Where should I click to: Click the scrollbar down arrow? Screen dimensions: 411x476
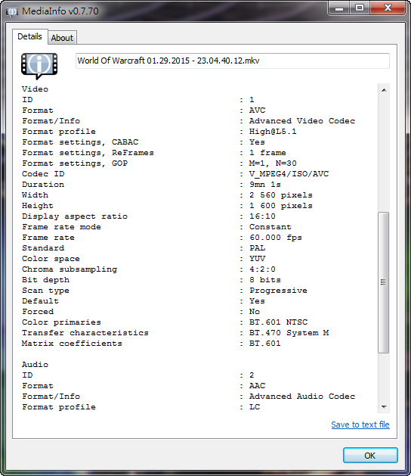384,407
